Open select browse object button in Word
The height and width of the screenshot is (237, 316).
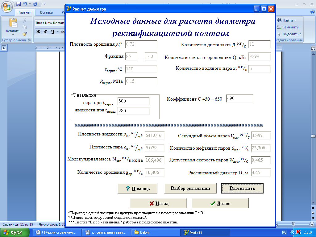313,213
